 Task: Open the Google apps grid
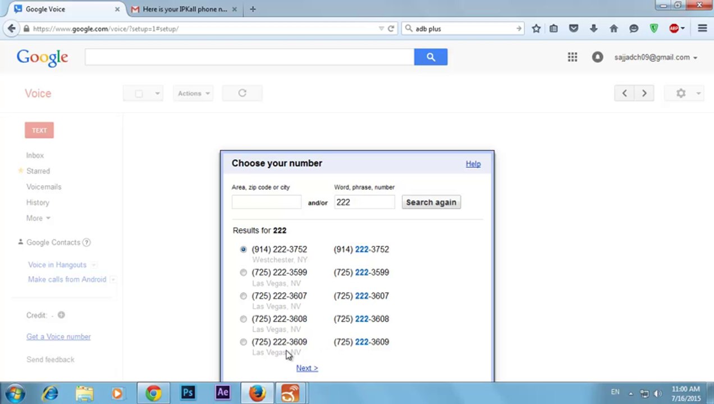(572, 57)
